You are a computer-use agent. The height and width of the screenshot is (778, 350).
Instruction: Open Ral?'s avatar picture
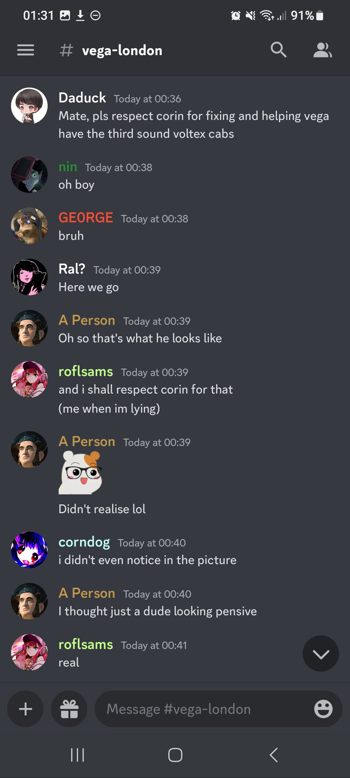click(x=29, y=277)
